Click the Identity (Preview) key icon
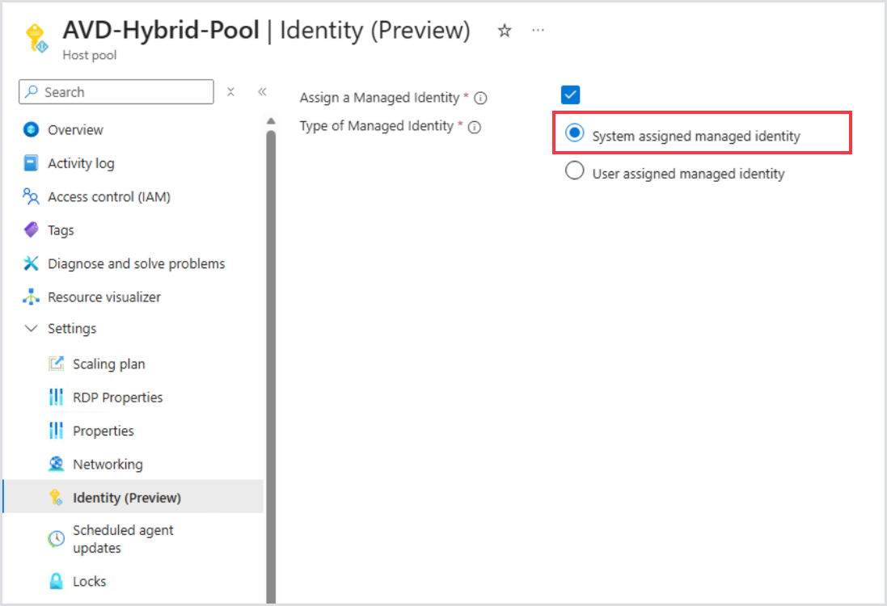Image resolution: width=887 pixels, height=606 pixels. (x=56, y=497)
